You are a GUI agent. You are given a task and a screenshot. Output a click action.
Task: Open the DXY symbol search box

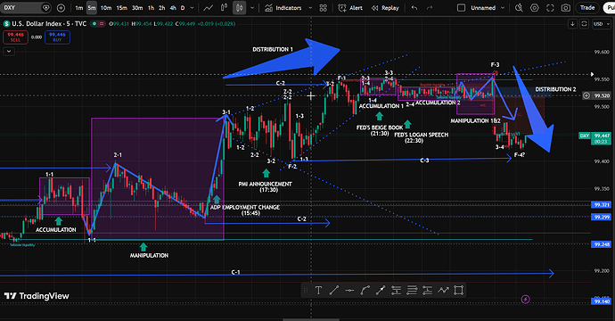pos(26,8)
